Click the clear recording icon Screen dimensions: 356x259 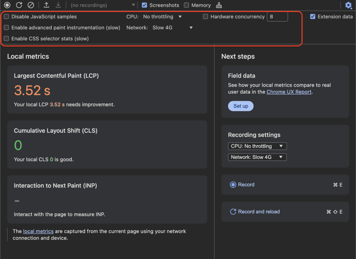[x=31, y=5]
